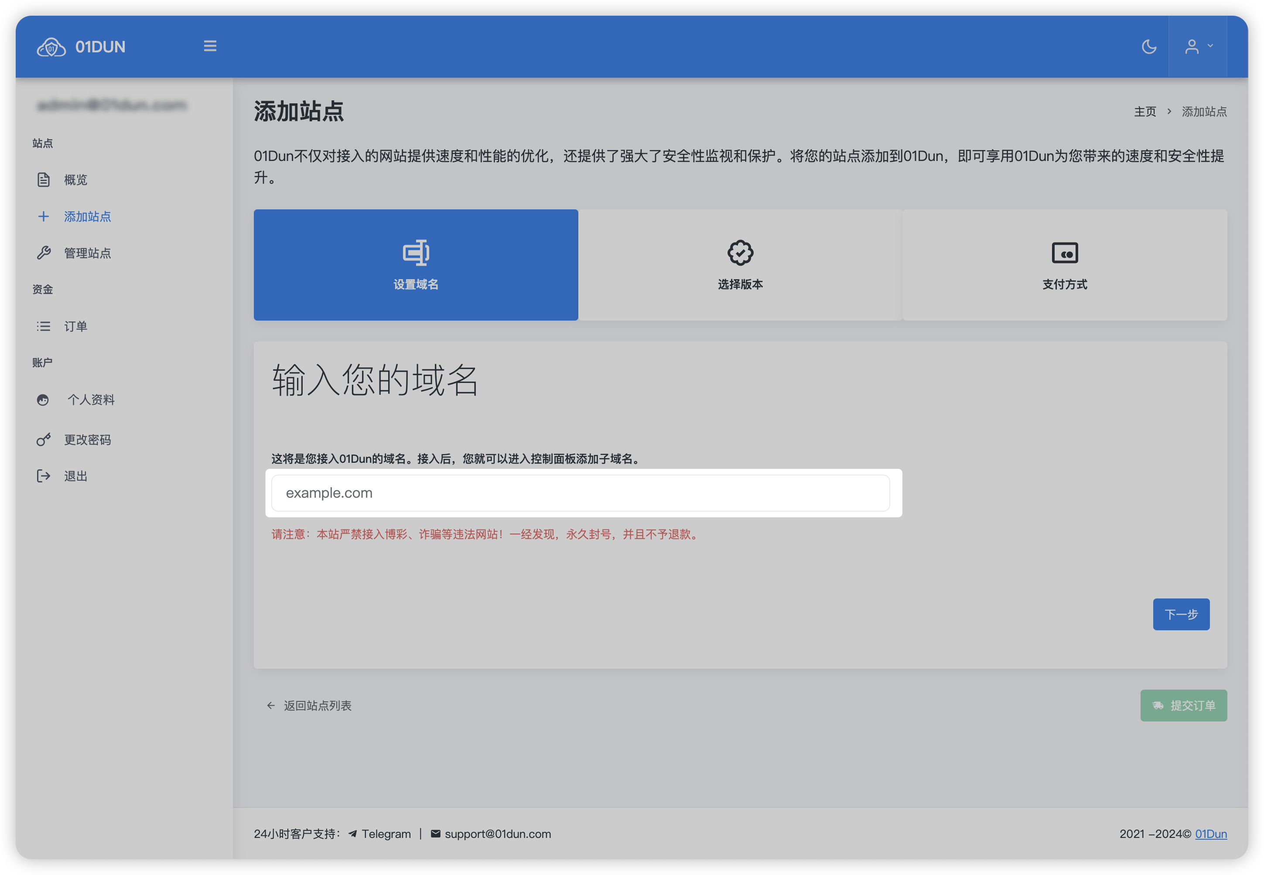
Task: Select 添加站点 in the sidebar
Action: tap(87, 216)
